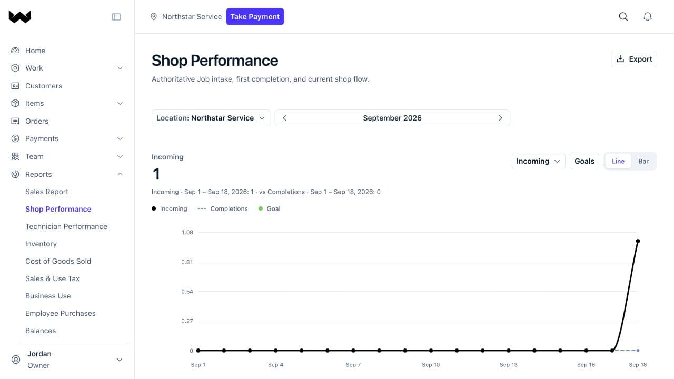Click the 1.08 y-axis label
The height and width of the screenshot is (379, 674).
[187, 232]
